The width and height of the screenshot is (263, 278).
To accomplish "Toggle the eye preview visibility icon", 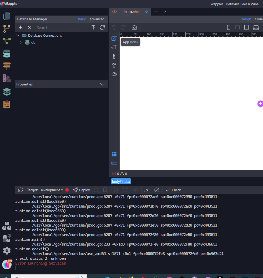I will coord(114,74).
